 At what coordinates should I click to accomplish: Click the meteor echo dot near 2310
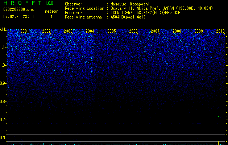point(219,116)
